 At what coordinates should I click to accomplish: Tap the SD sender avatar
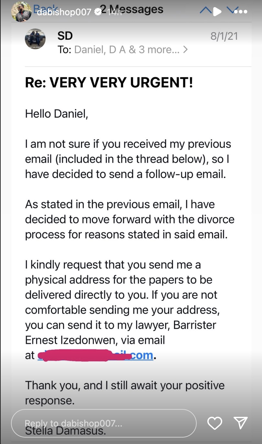point(35,39)
